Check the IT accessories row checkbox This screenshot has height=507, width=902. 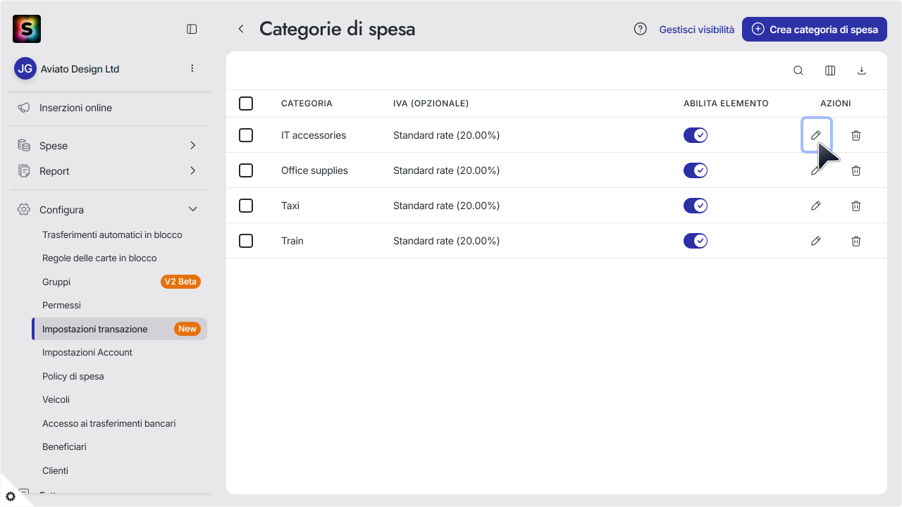[246, 135]
